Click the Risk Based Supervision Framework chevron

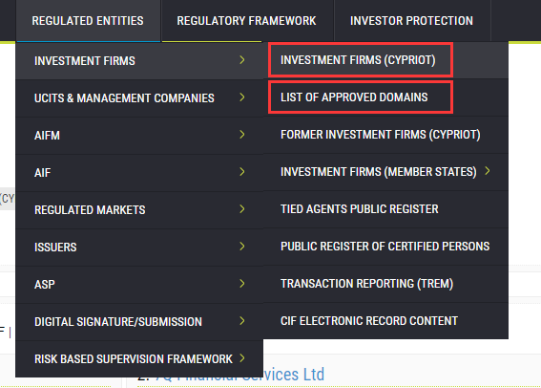(242, 358)
